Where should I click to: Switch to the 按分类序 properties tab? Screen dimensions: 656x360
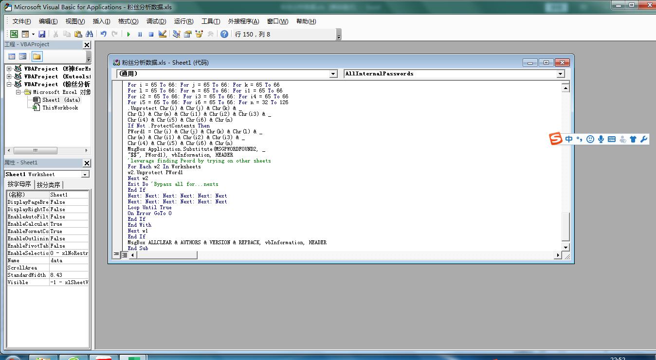49,185
